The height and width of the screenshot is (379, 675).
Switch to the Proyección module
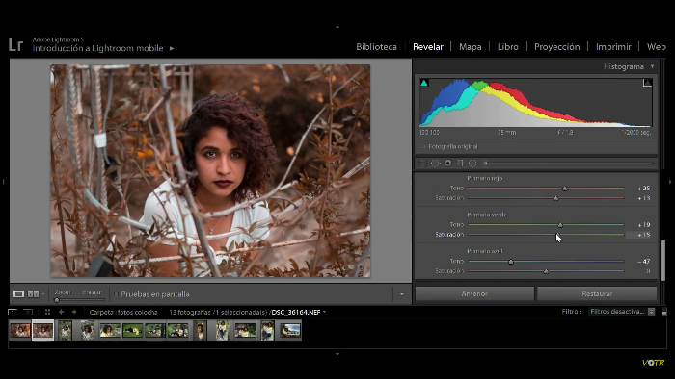pyautogui.click(x=556, y=47)
